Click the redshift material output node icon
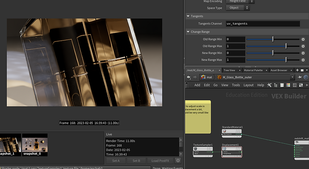This screenshot has height=169, width=309. click(297, 142)
